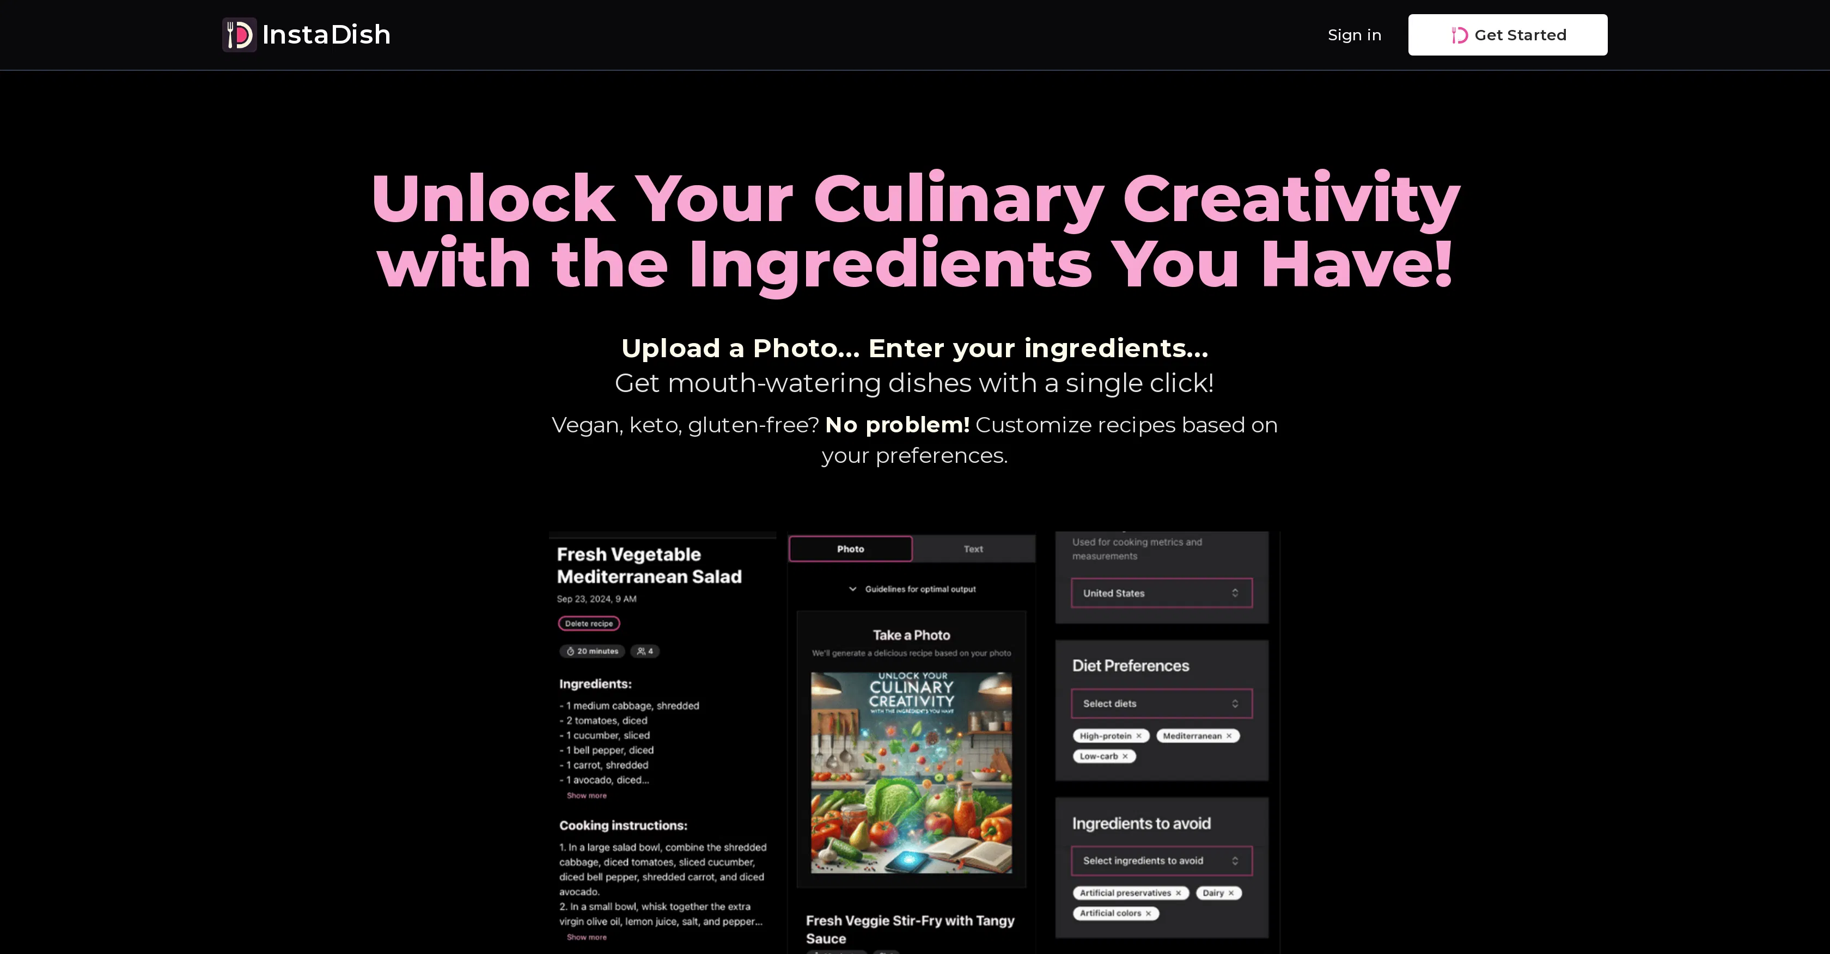The height and width of the screenshot is (954, 1830).
Task: Remove the Artificial colors tag
Action: pyautogui.click(x=1149, y=914)
